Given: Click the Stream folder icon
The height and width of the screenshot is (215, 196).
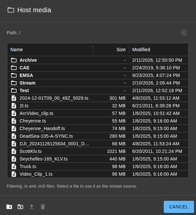Looking at the screenshot, I should point(14,83).
